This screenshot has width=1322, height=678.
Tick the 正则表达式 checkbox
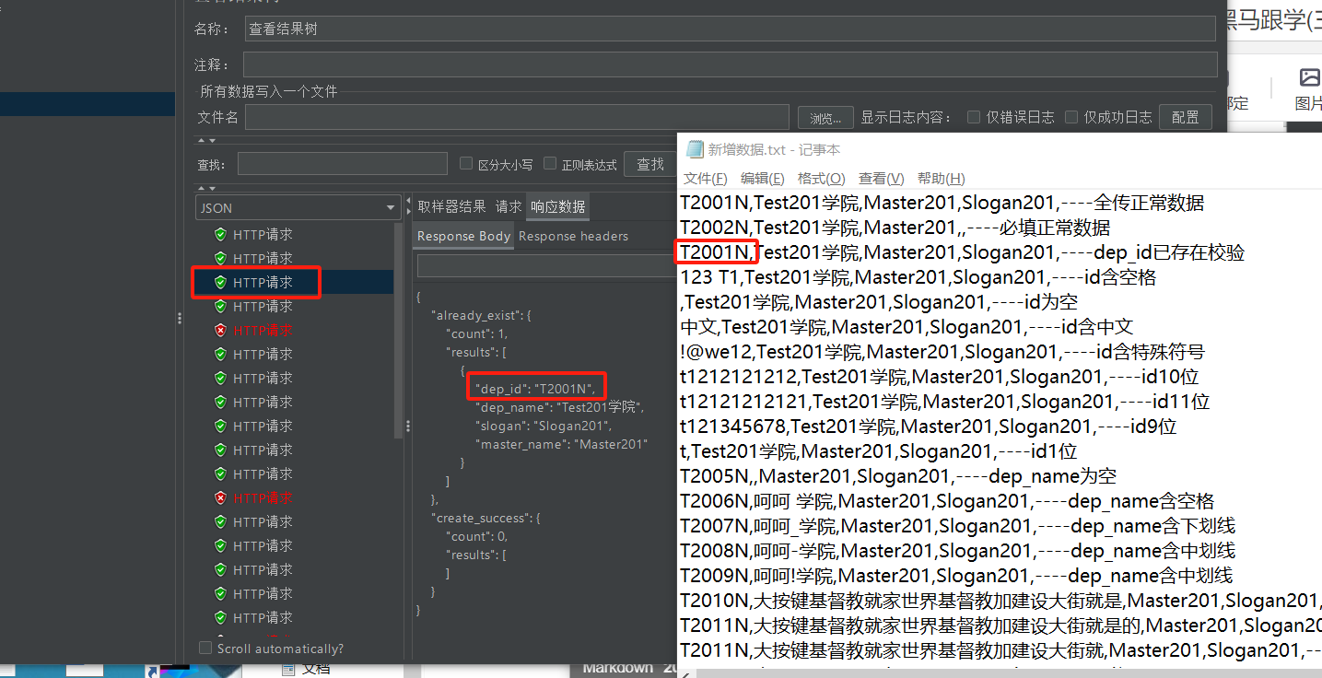(550, 164)
